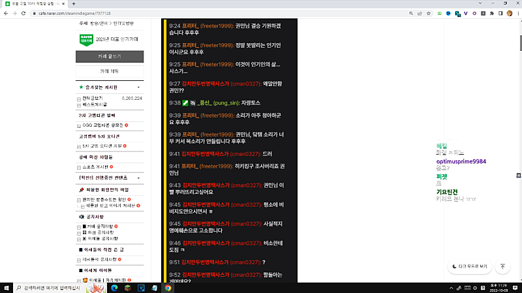
Task: Open the OGQ 고멤티콘 공모전 board
Action: 103,125
